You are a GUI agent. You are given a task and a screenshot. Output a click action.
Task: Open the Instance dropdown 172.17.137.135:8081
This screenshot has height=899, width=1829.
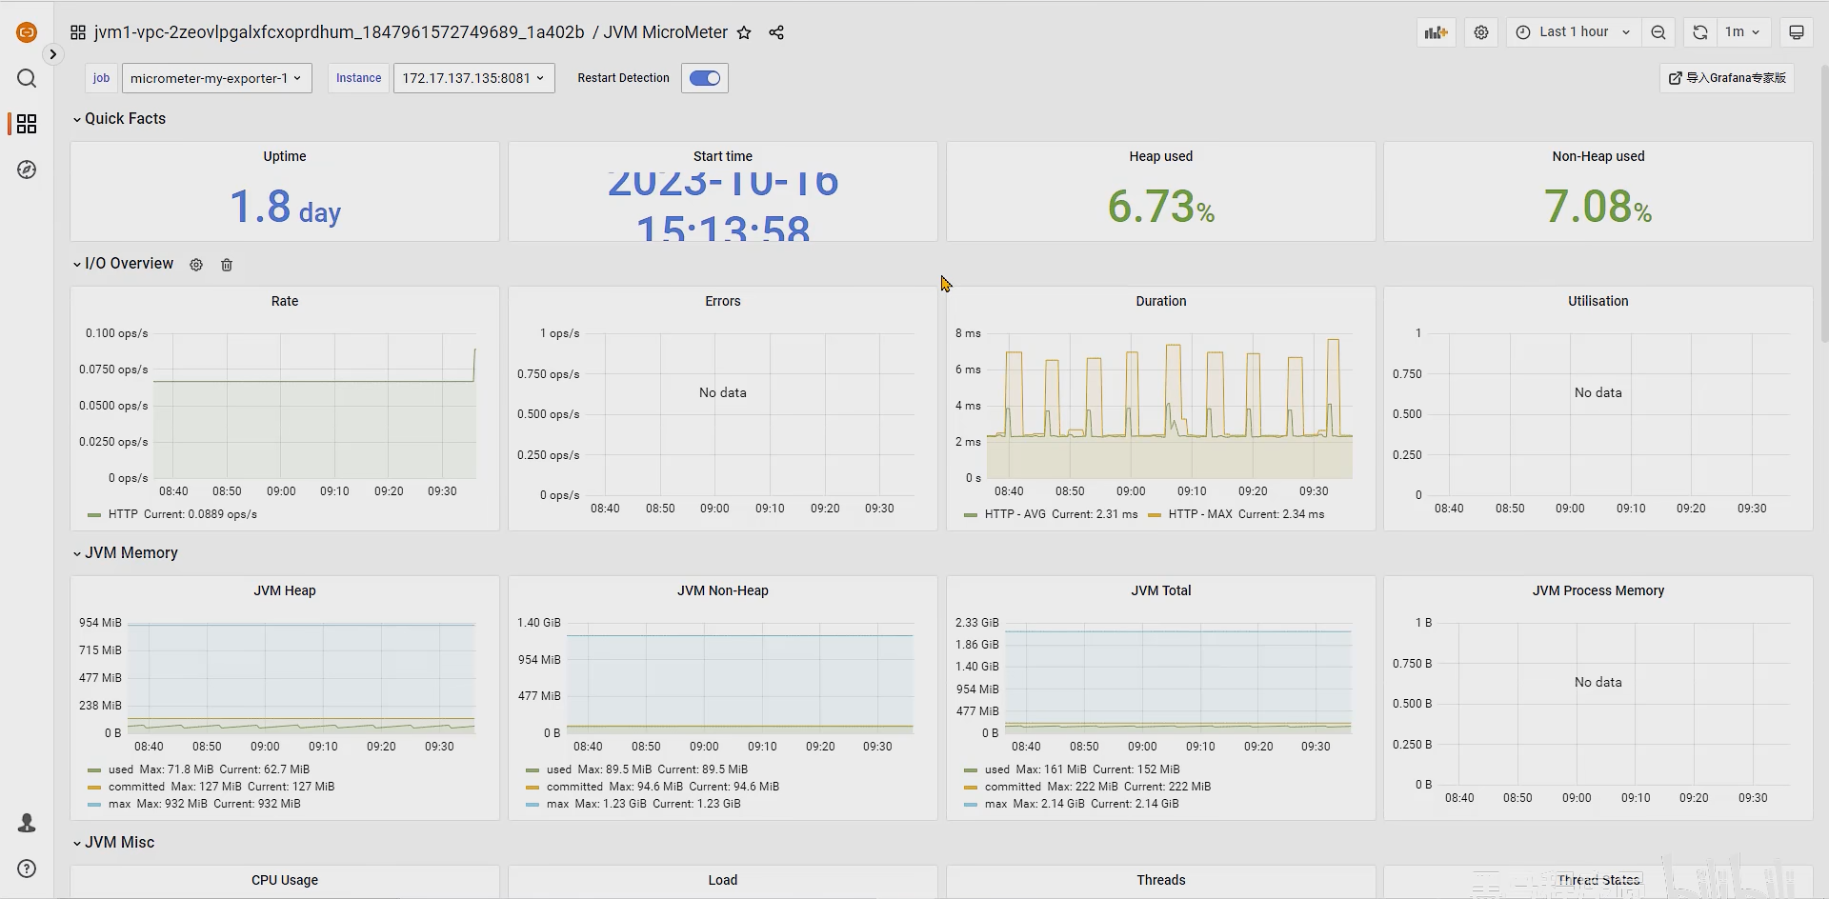[x=473, y=78]
